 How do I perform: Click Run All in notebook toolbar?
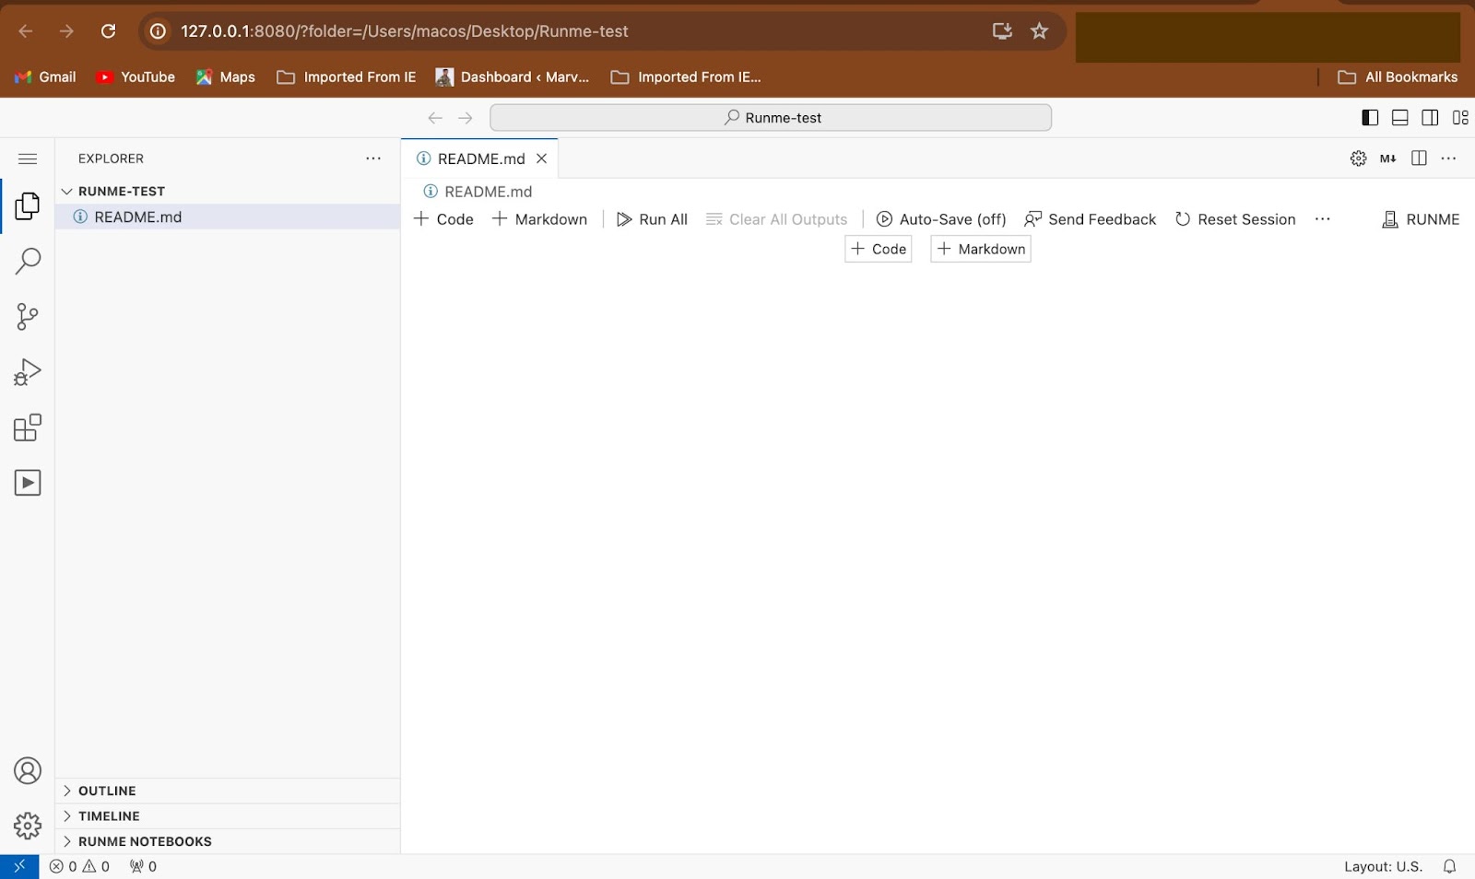[x=653, y=219]
